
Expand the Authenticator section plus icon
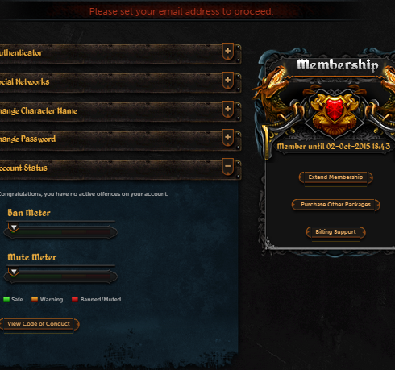click(227, 51)
